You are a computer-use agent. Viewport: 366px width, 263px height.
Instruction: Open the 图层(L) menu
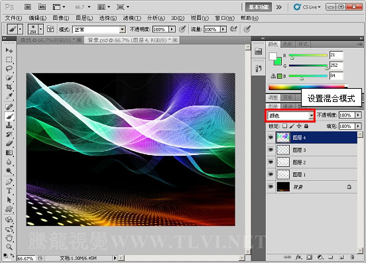coord(84,18)
